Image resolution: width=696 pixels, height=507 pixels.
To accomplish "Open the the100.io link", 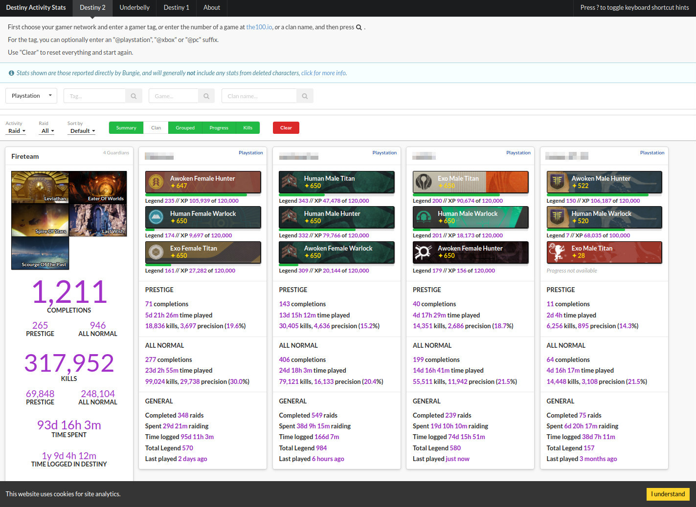I will (x=259, y=27).
